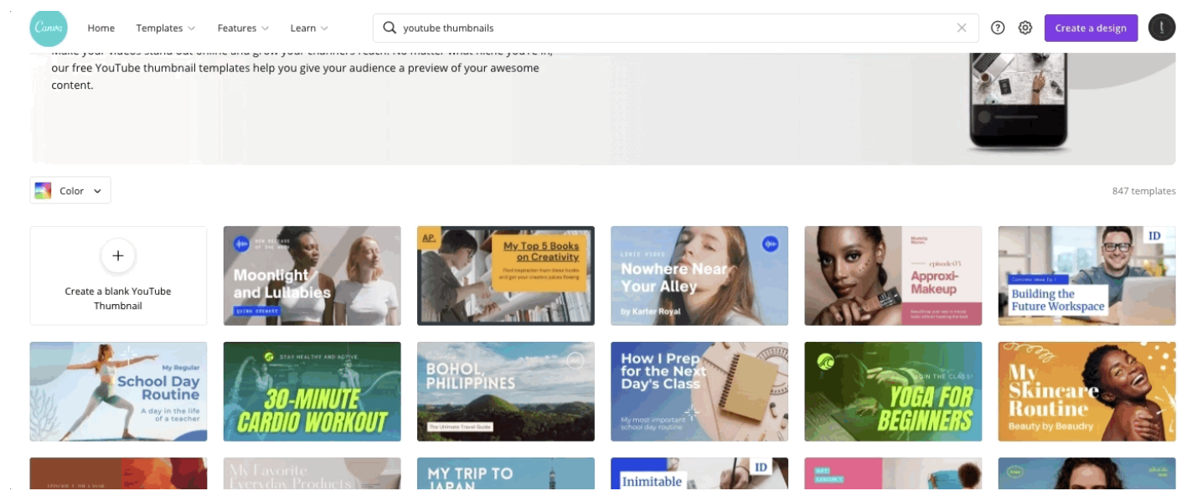This screenshot has width=1187, height=496.
Task: Open the My Favorite Everyday Products template
Action: click(312, 473)
